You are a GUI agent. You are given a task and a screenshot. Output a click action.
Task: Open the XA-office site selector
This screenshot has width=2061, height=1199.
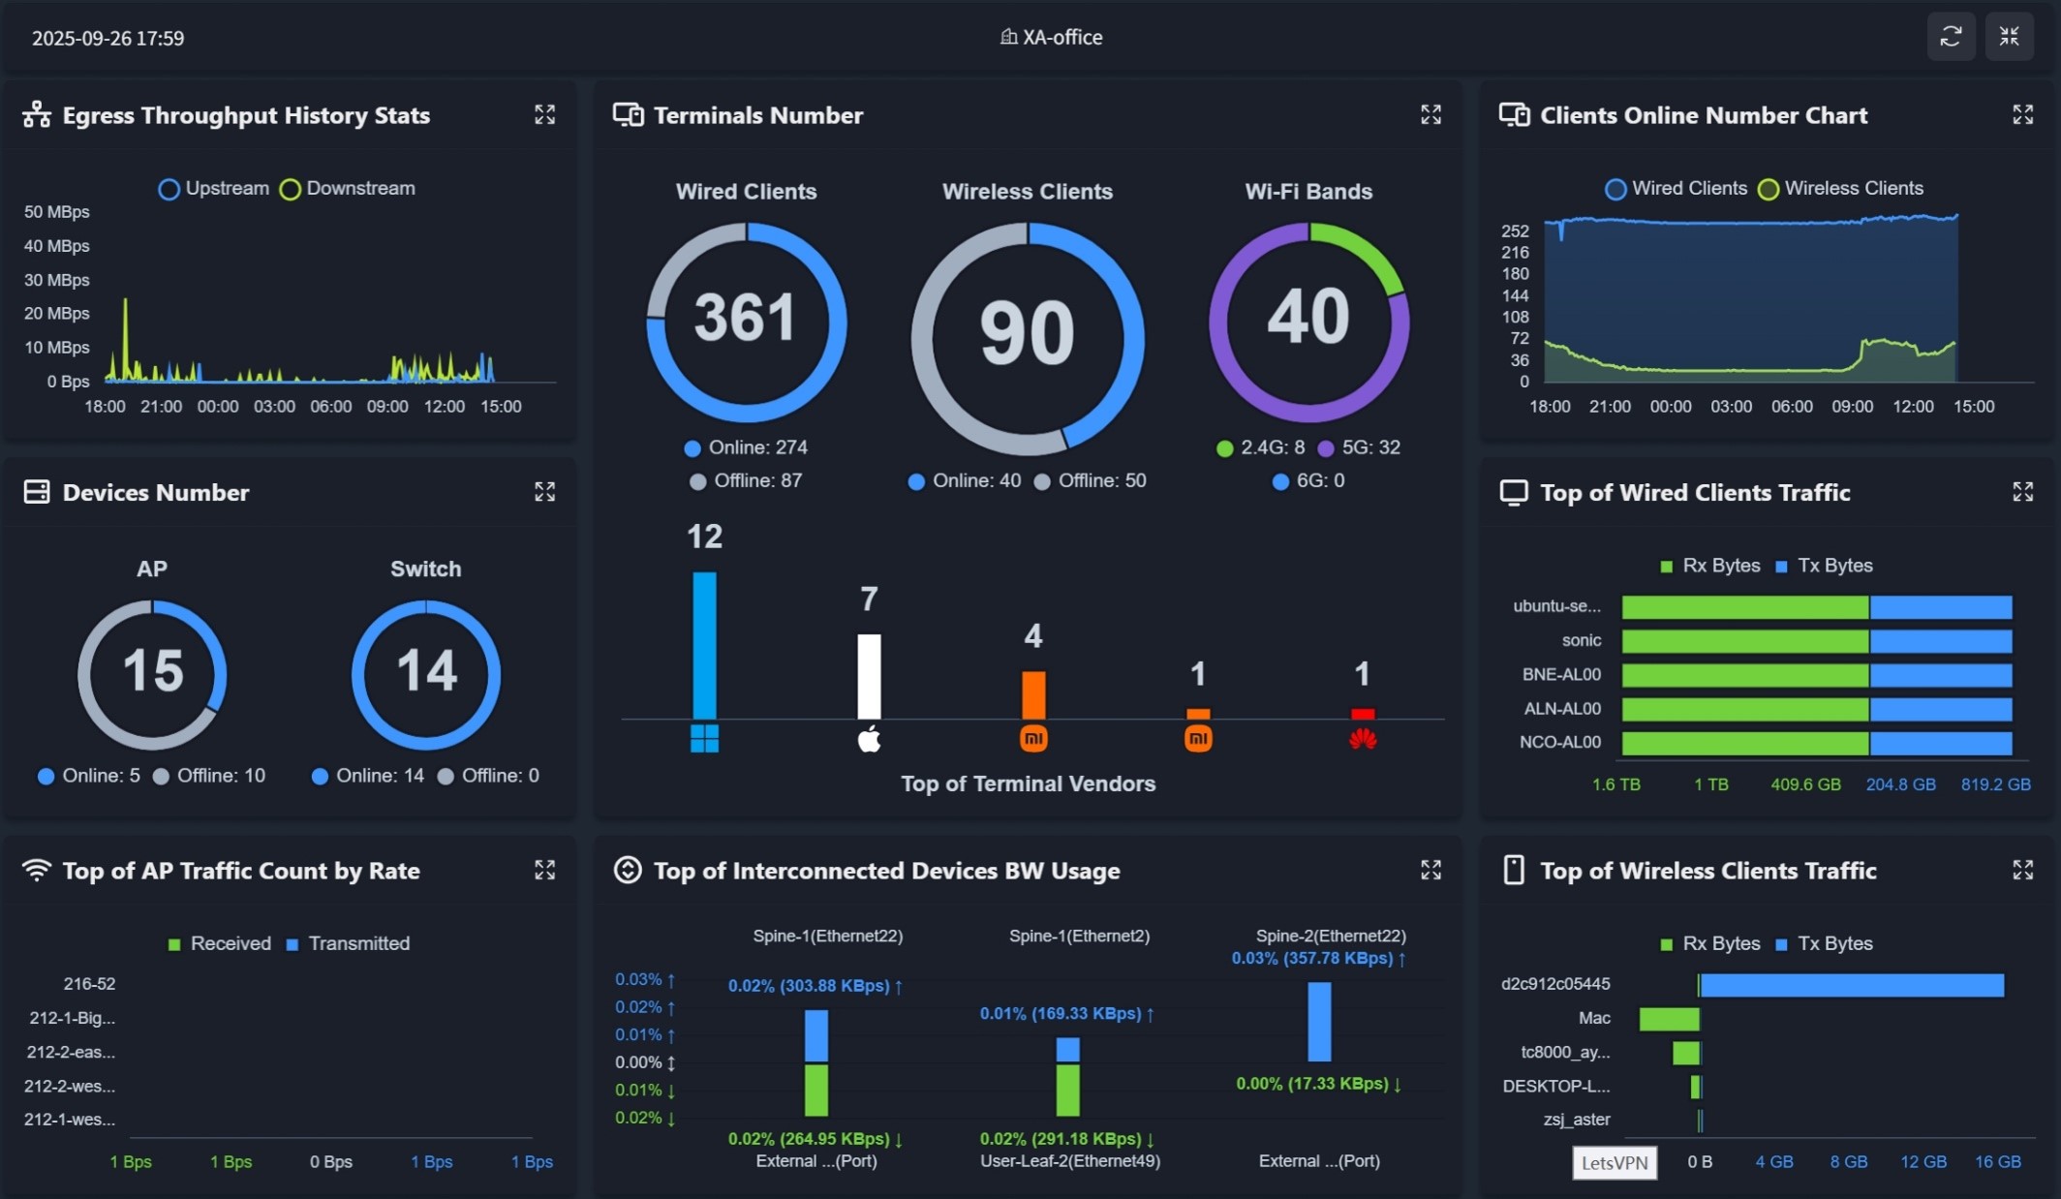(x=1050, y=37)
